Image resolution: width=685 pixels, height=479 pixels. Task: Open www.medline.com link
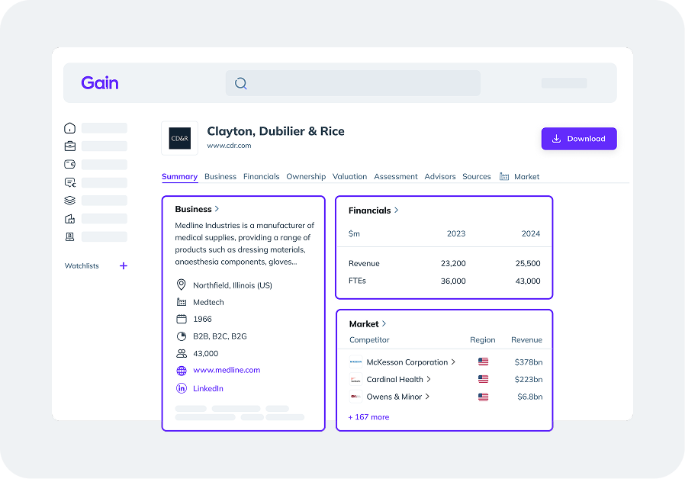[x=227, y=370]
